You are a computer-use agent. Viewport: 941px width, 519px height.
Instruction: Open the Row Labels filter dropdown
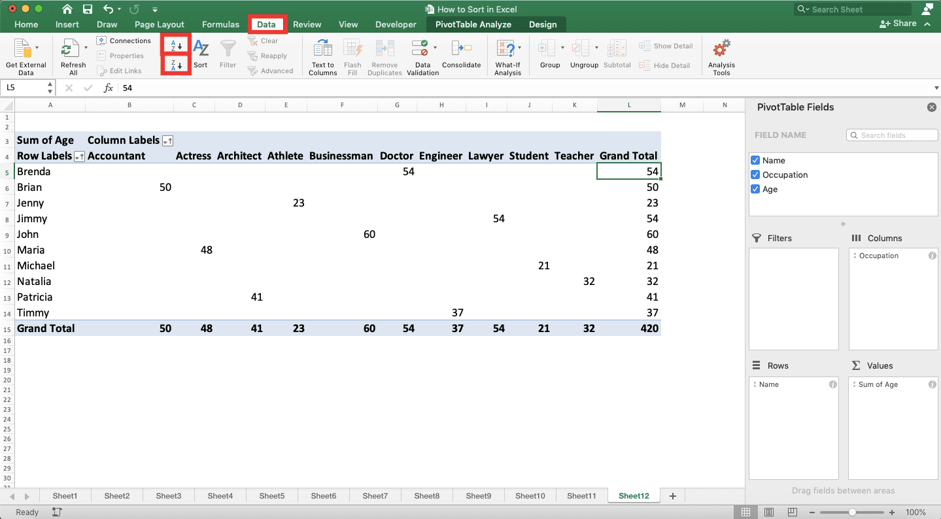[79, 156]
